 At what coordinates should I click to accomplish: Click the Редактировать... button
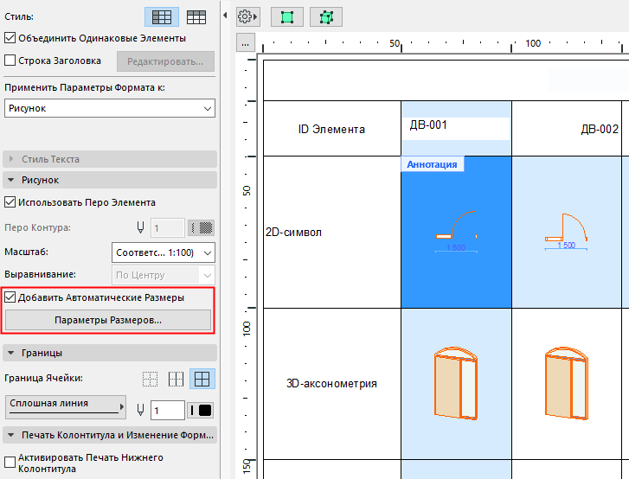165,61
